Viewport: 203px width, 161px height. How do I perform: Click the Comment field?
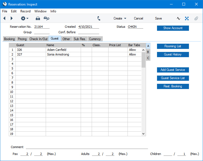[x=87, y=147]
